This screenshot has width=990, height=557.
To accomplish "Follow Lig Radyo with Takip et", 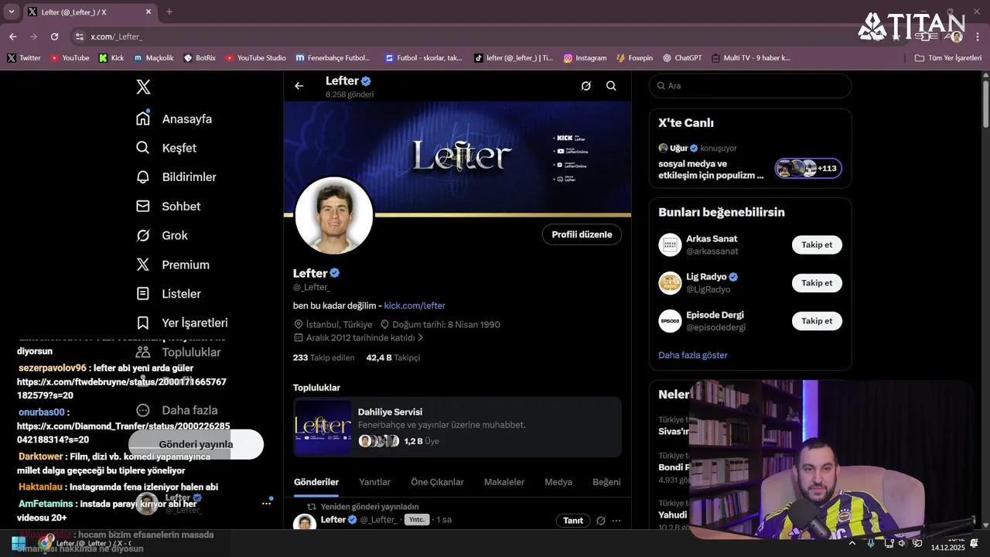I will (x=817, y=282).
